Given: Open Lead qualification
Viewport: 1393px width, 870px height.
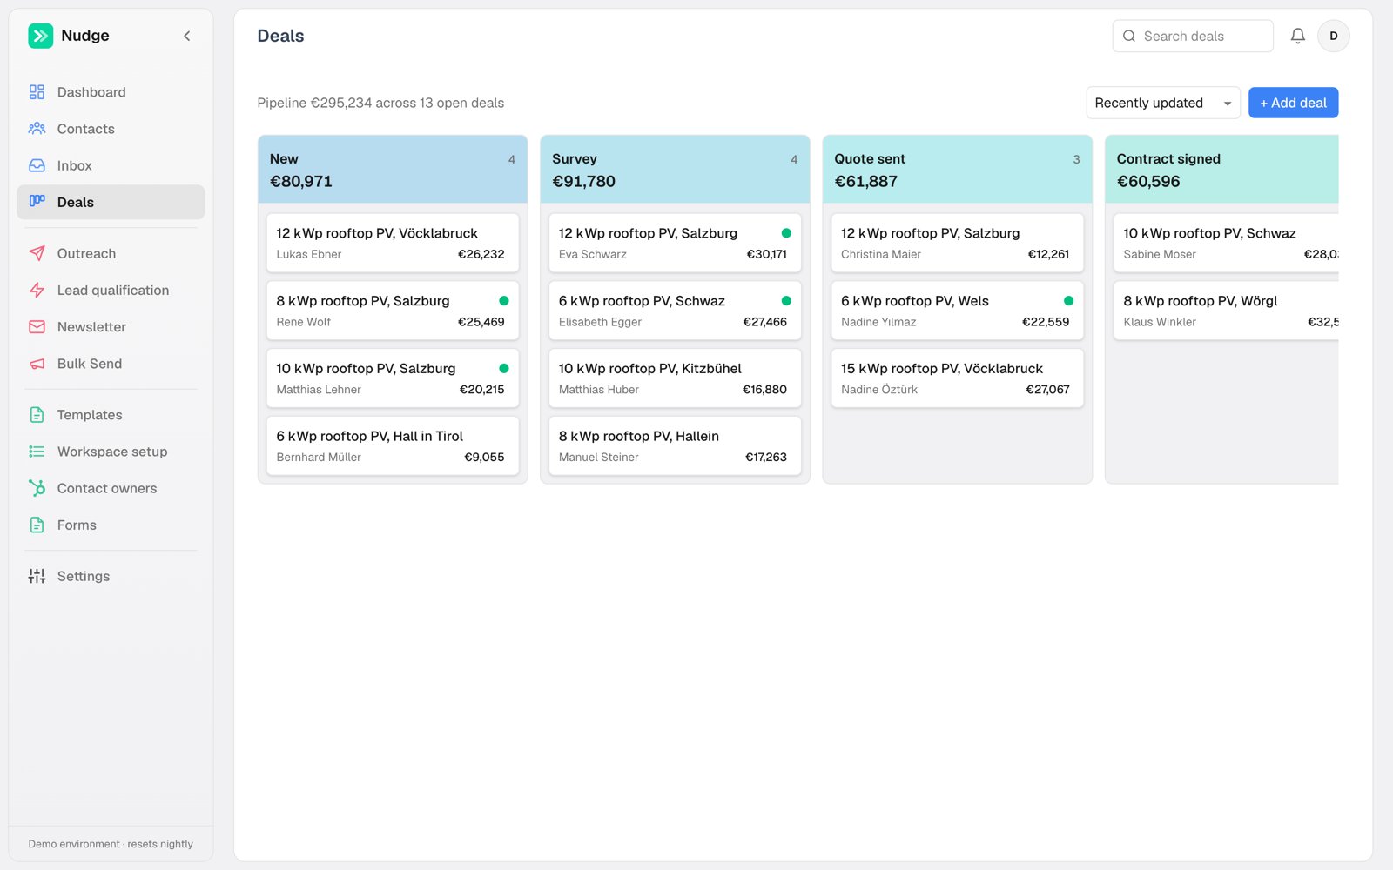Looking at the screenshot, I should point(111,290).
